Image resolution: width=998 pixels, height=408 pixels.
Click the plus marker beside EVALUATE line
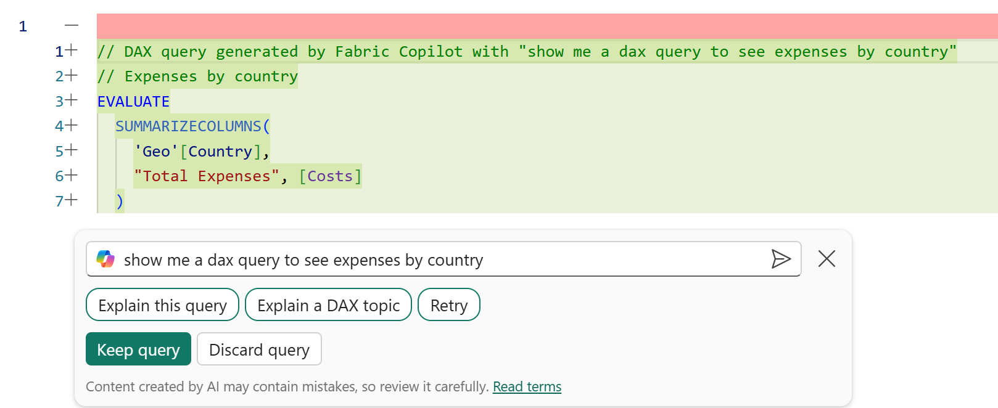(72, 100)
